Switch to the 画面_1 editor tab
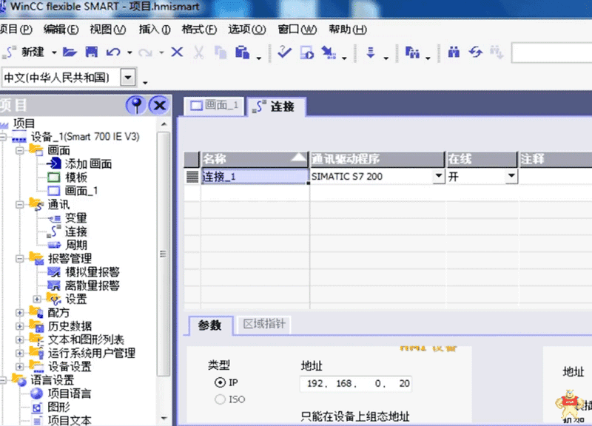This screenshot has width=592, height=426. [214, 106]
